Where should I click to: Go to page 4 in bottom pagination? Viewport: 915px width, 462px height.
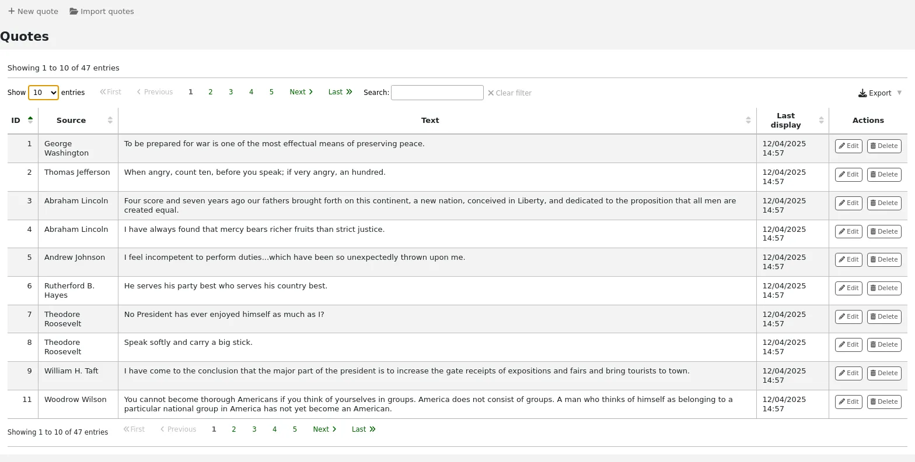[275, 429]
